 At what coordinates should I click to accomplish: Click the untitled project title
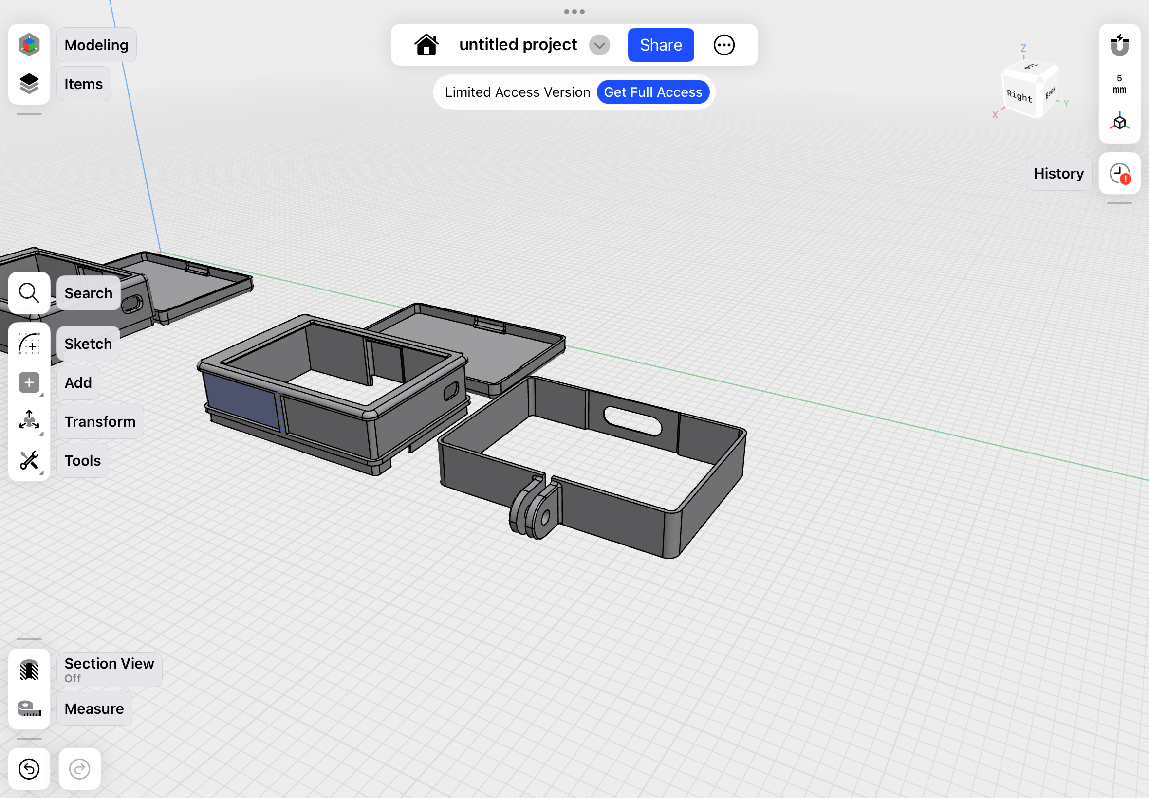pos(518,45)
